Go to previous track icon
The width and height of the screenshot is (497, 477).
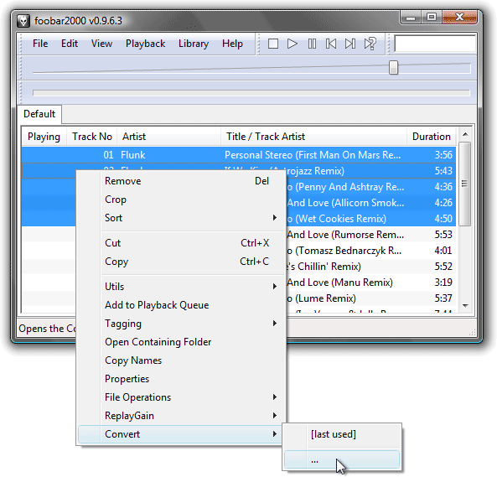(331, 44)
